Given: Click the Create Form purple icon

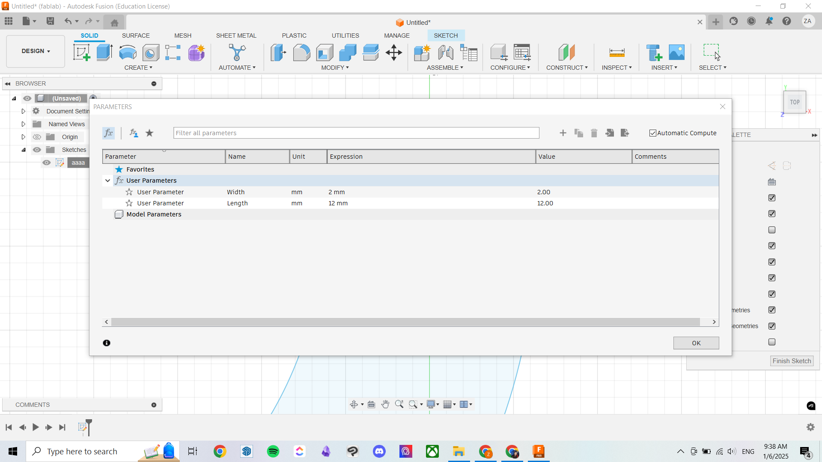Looking at the screenshot, I should point(197,53).
